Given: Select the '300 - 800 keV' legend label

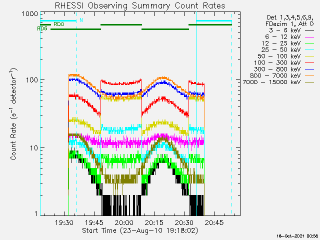Looking at the screenshot, I should pos(277,69).
